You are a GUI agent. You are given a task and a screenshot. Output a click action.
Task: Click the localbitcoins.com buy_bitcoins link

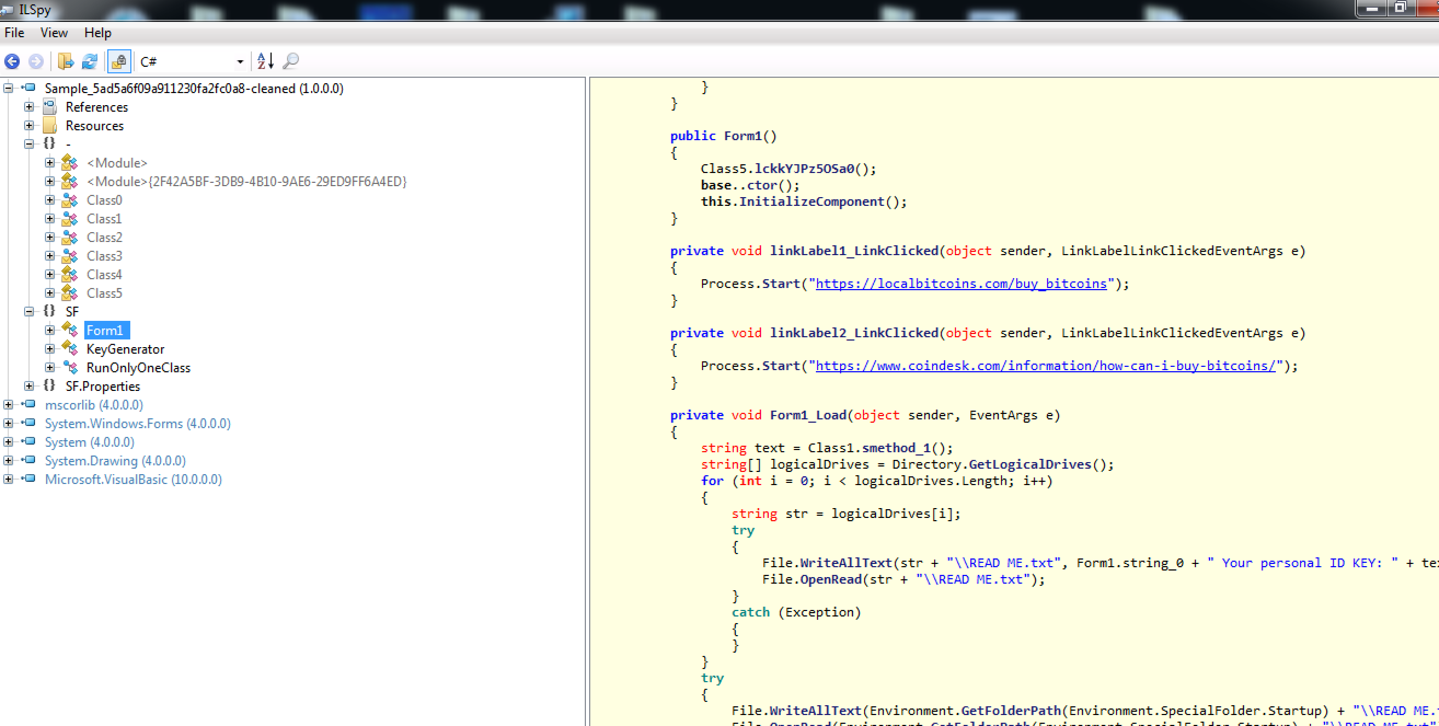pos(960,284)
